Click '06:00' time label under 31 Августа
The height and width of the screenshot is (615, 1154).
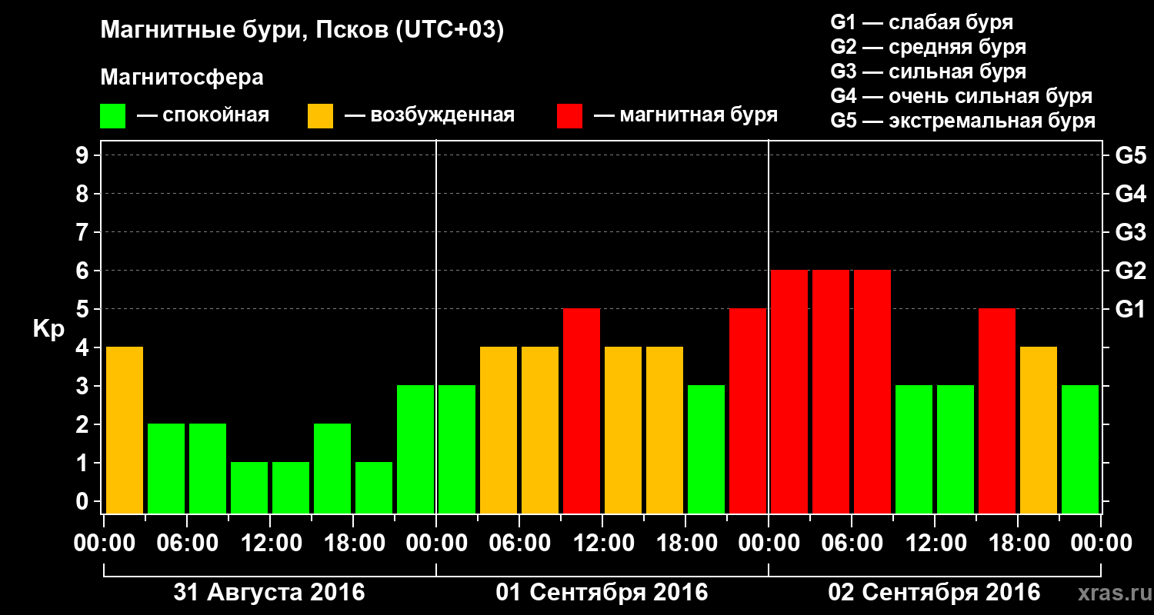click(x=187, y=543)
